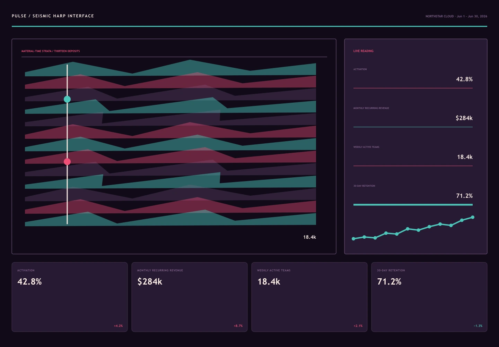
Task: Click the "+2.1%" change on Weekly Active Teams card
Action: pos(358,326)
